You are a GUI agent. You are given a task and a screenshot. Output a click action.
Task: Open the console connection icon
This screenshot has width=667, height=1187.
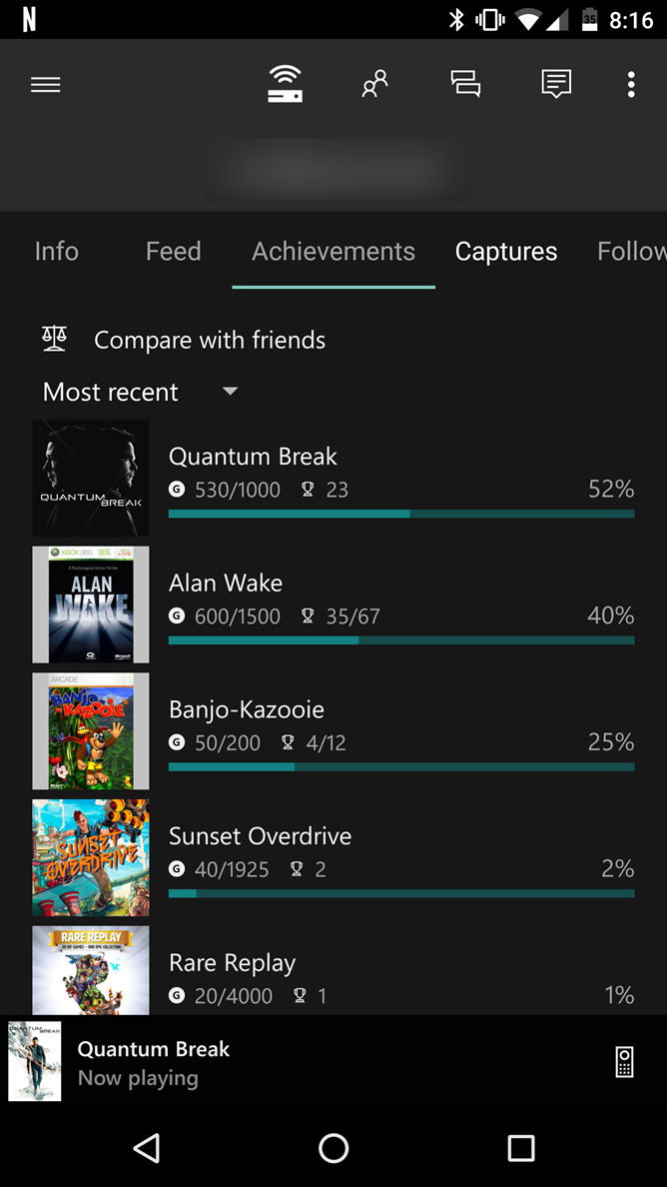(x=285, y=85)
